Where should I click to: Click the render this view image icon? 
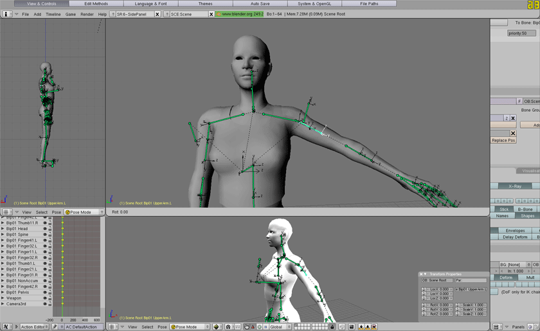point(351,327)
